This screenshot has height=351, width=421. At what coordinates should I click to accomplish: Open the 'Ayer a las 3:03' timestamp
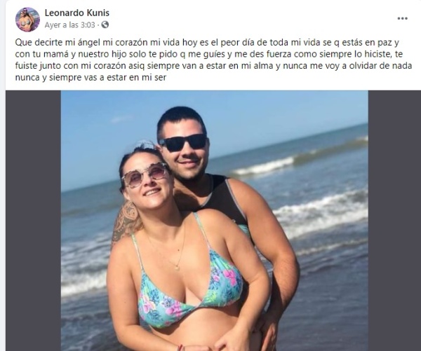69,25
